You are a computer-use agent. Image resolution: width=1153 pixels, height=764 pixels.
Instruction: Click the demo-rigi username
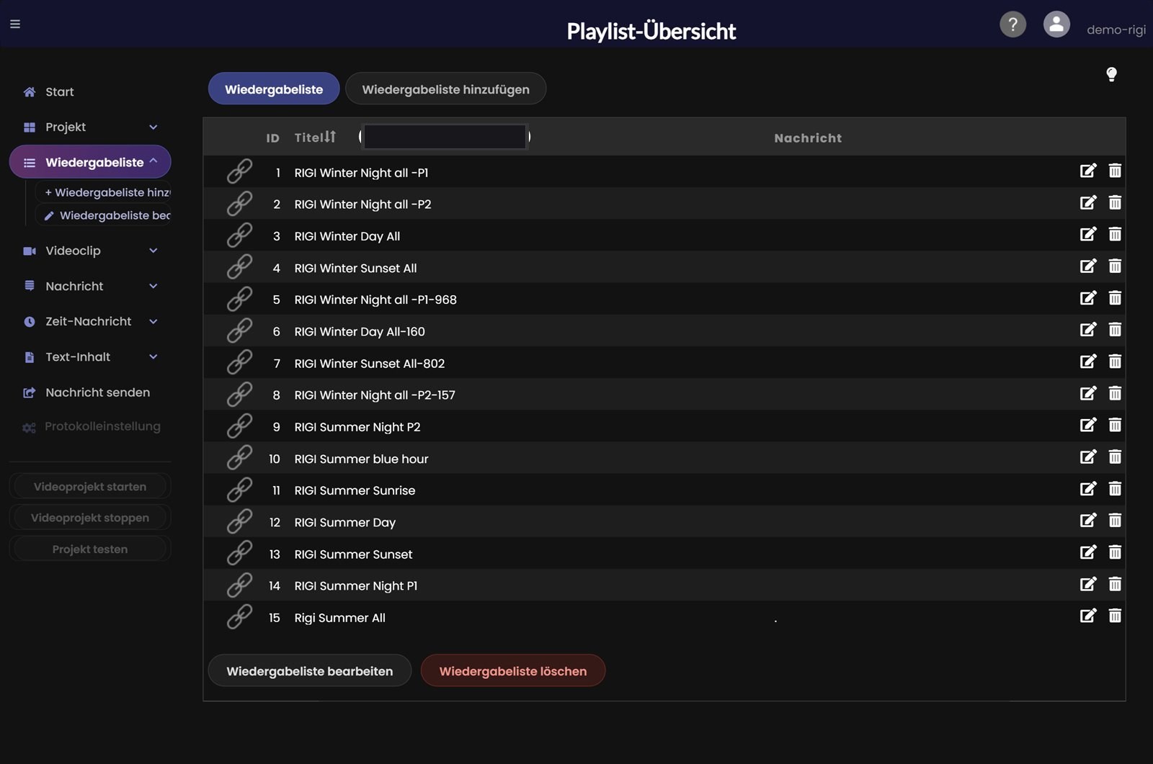click(x=1116, y=30)
